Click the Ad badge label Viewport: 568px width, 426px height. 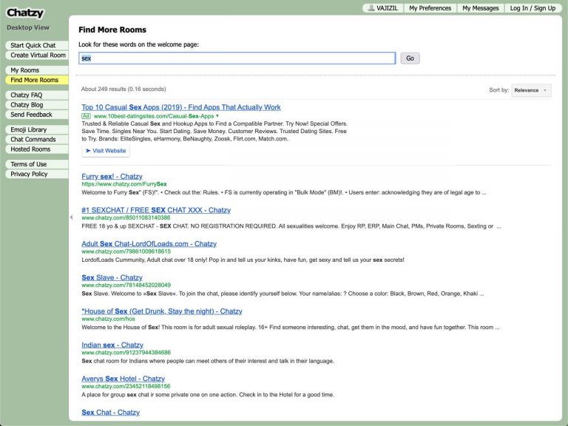point(86,116)
